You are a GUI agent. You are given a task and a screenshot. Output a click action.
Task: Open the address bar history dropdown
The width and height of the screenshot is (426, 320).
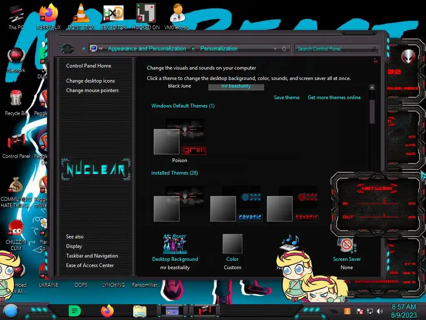click(x=275, y=48)
